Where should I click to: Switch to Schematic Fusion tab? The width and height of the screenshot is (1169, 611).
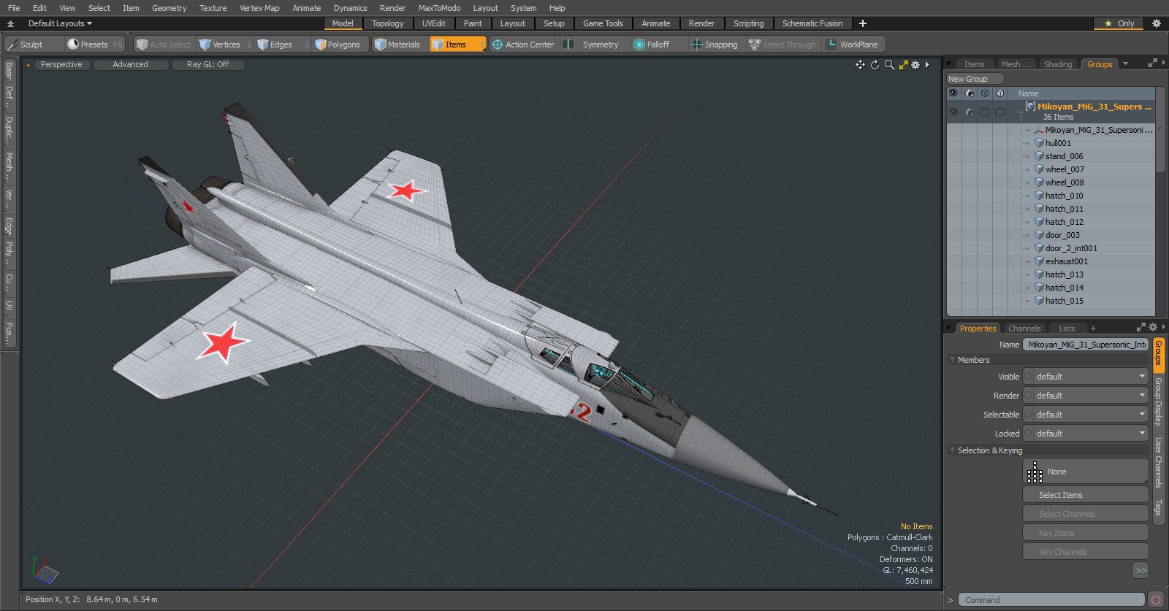tap(812, 23)
